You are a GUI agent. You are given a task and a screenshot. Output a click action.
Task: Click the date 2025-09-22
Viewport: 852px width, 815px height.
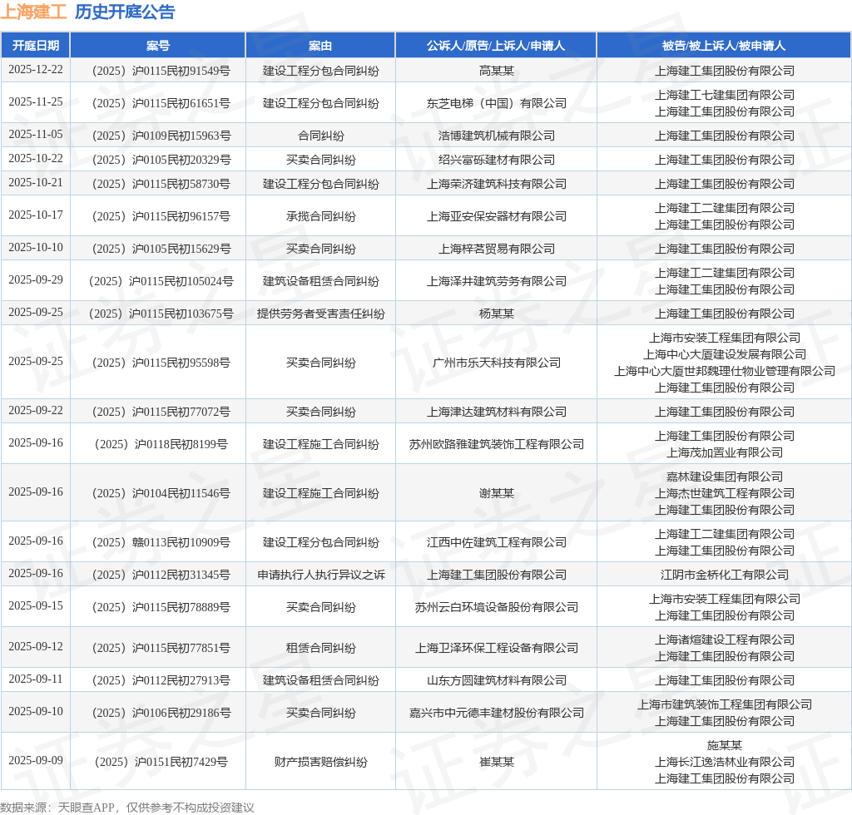(36, 411)
